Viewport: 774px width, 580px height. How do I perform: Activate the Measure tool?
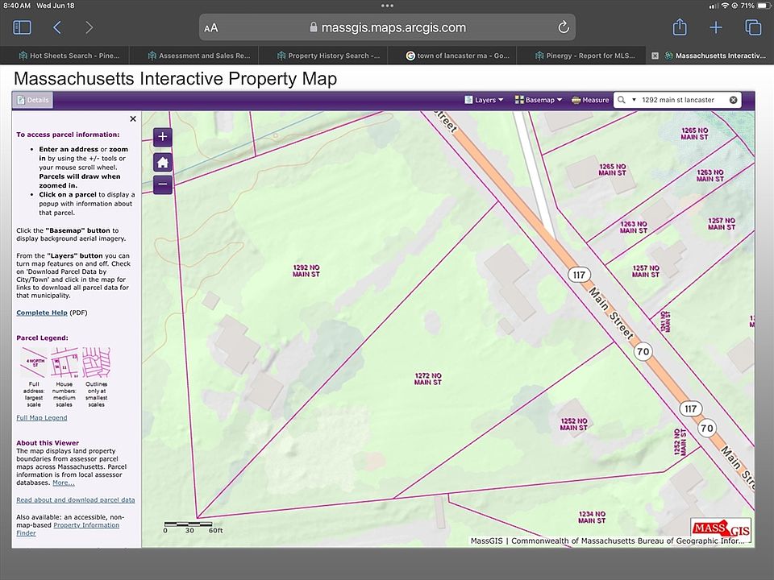tap(590, 100)
